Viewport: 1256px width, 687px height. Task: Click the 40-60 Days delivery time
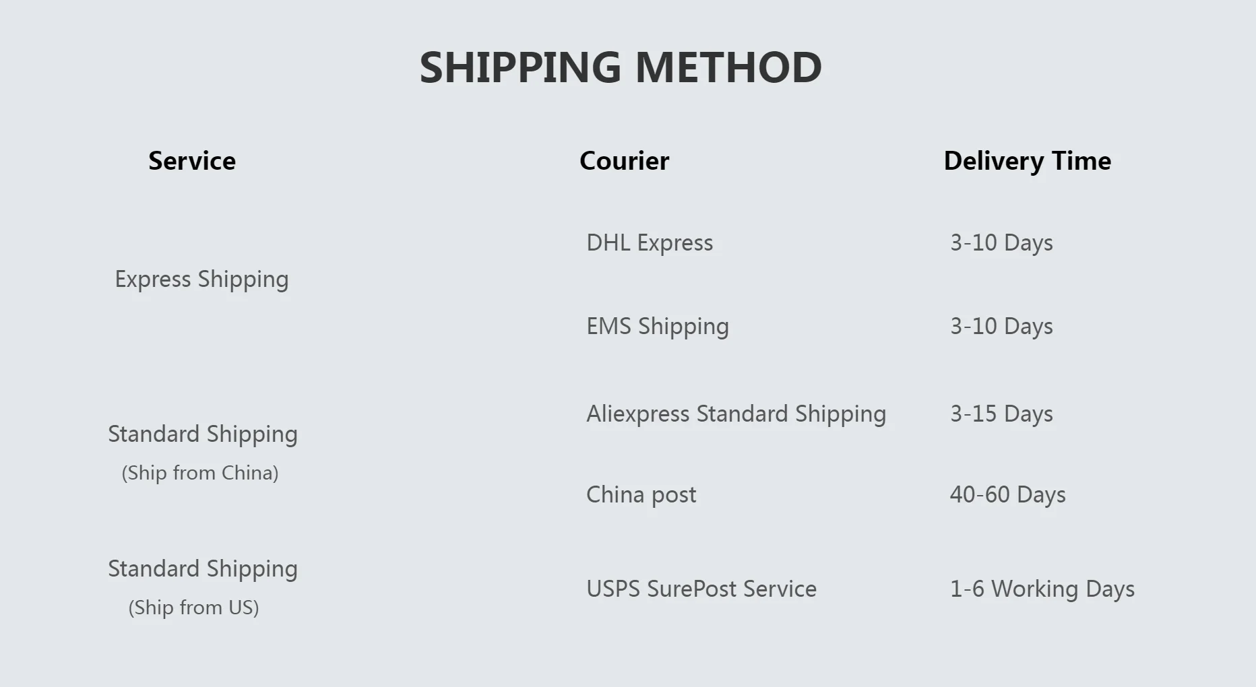coord(1007,494)
